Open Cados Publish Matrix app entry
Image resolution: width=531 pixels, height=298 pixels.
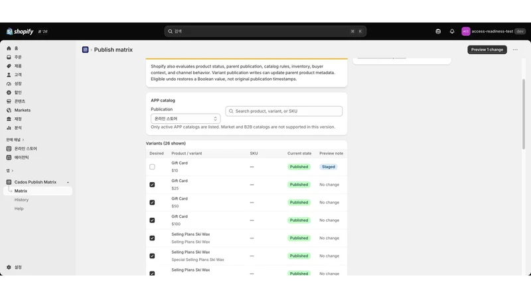point(35,182)
